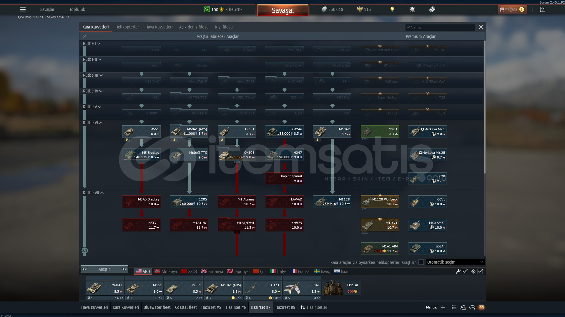Collapse the Rütbe III rank row

point(93,75)
